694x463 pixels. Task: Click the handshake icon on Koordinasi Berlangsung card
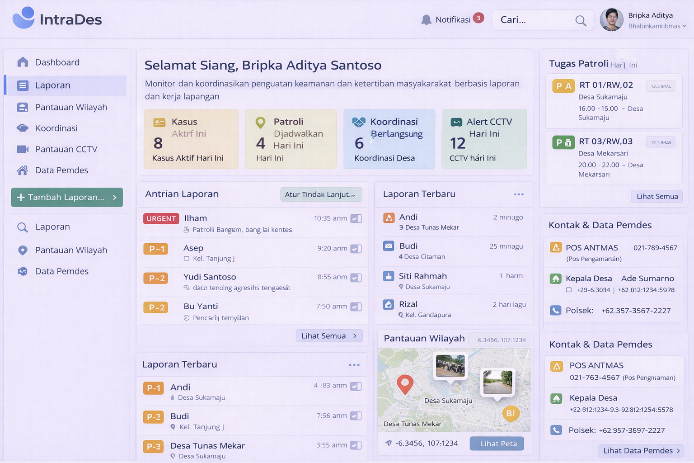coord(359,122)
